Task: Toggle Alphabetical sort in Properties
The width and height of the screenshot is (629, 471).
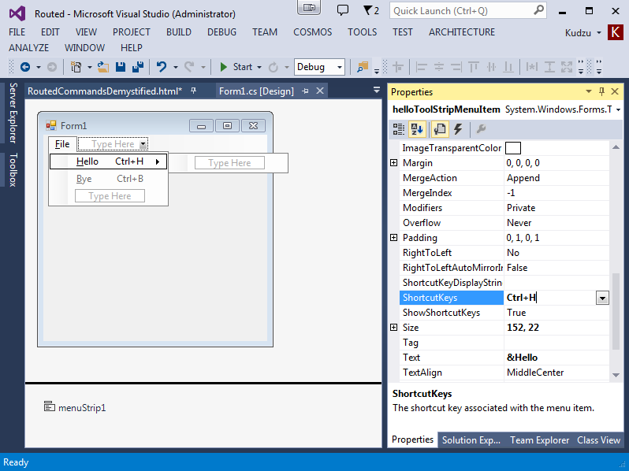Action: (x=418, y=129)
